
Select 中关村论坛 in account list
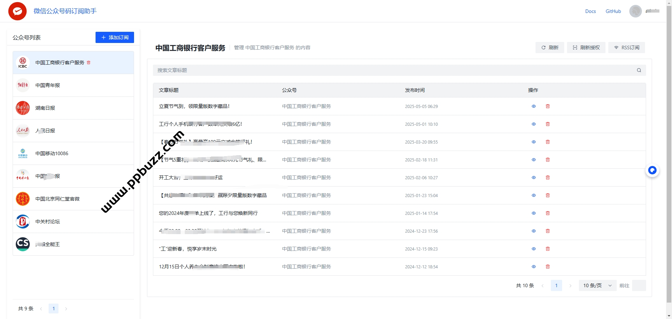click(x=73, y=222)
